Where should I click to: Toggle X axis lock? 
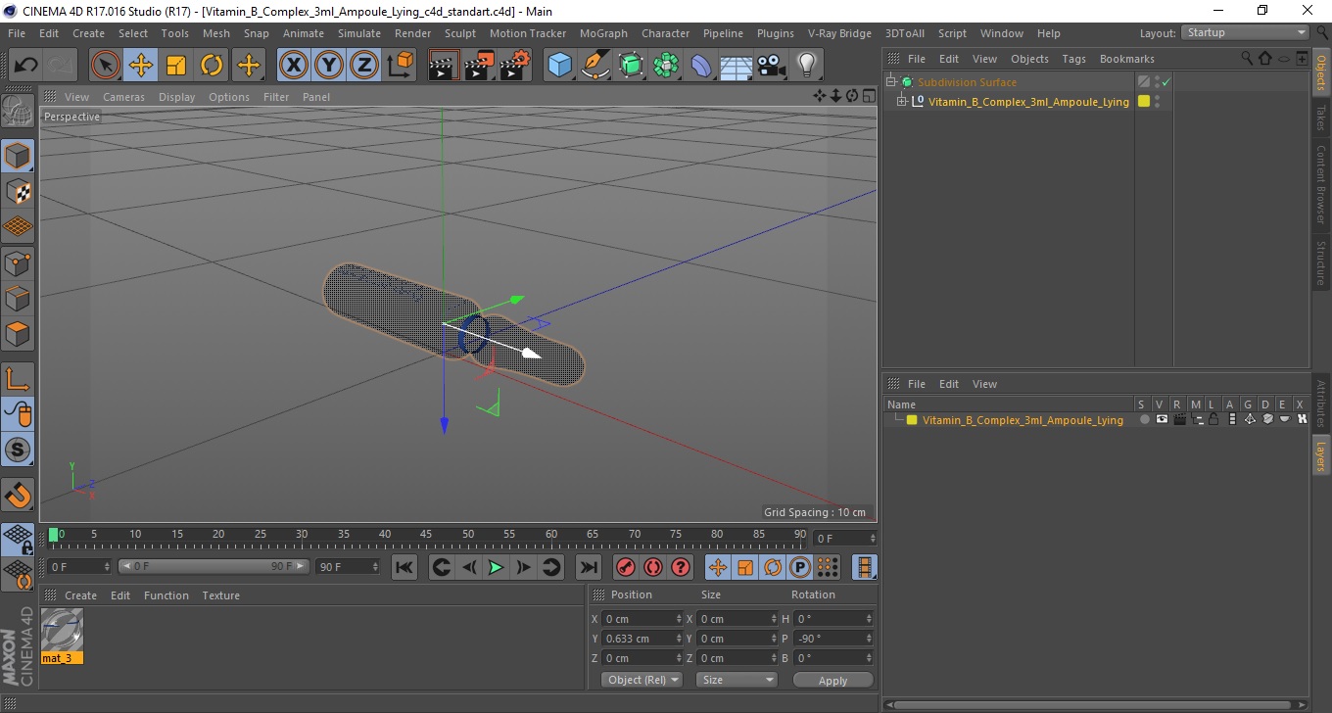click(x=293, y=66)
